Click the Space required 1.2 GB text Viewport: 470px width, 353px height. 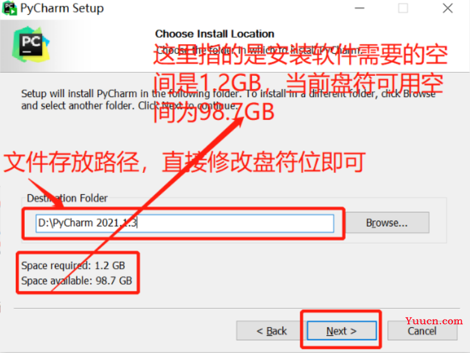73,265
